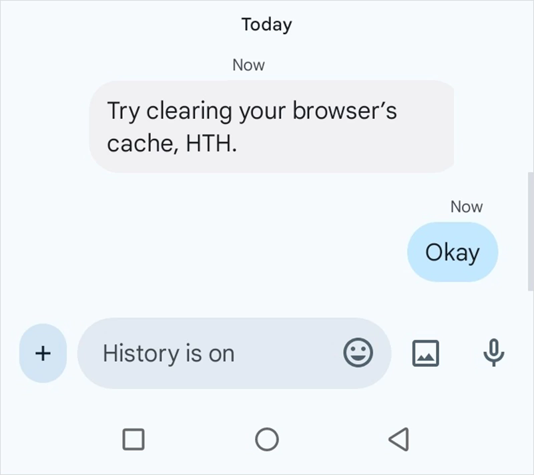Open the attachment options with the plus icon
This screenshot has width=534, height=475.
pos(42,353)
